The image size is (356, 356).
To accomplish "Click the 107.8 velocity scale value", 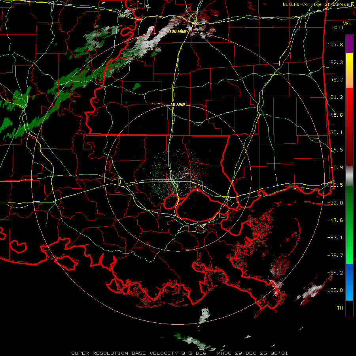I will point(335,44).
